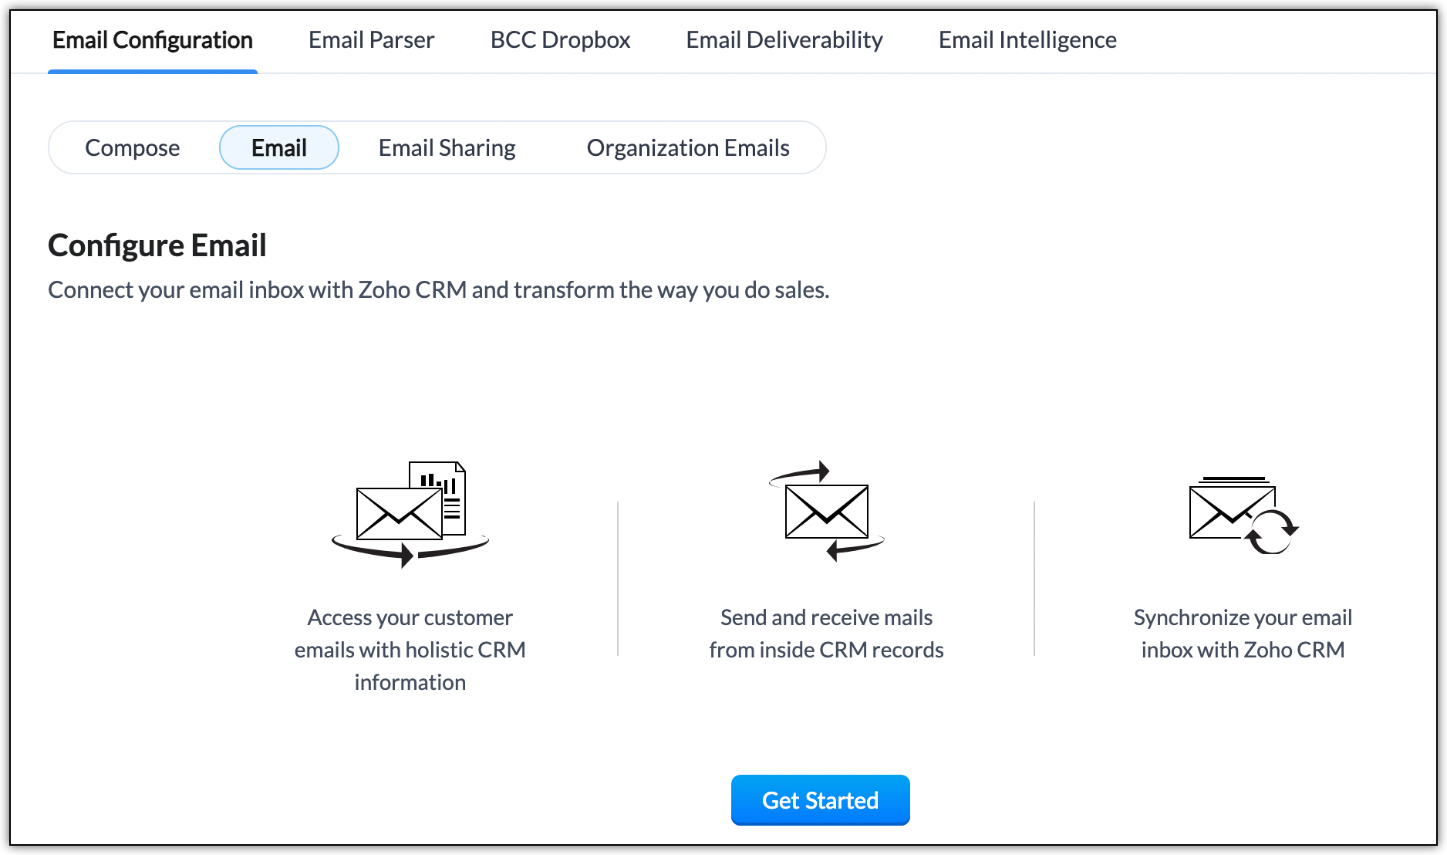Open the Email Configuration tab
The image size is (1447, 855).
[153, 40]
